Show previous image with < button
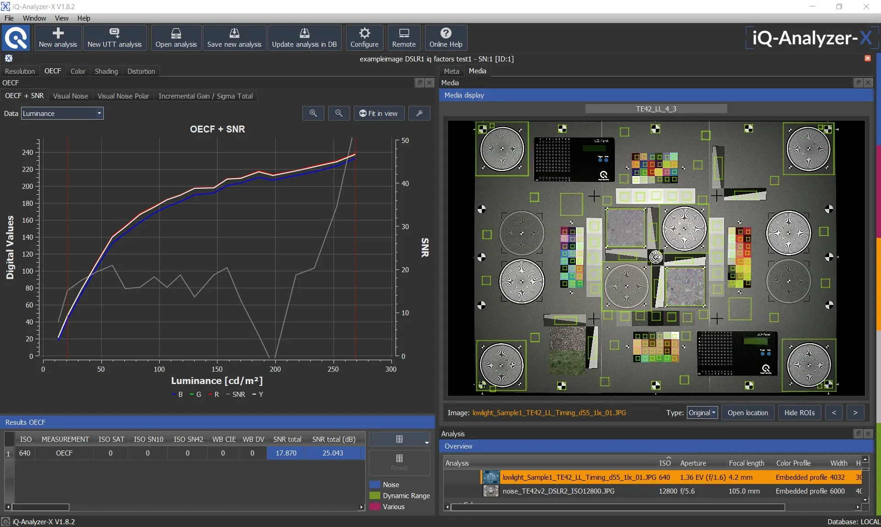 [x=834, y=412]
